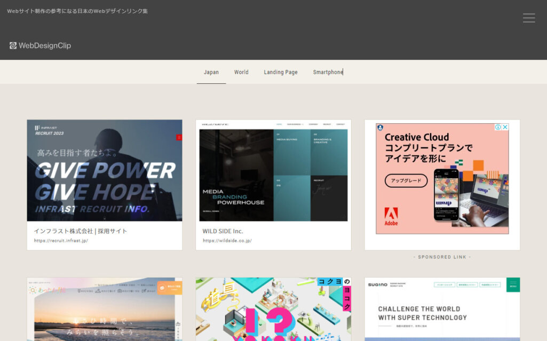Click the red badge on the INFRAST thumbnail
The image size is (547, 341).
(179, 137)
